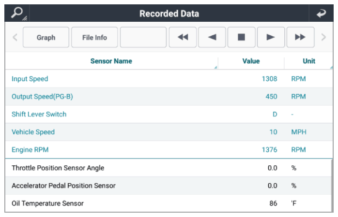338x217 pixels.
Task: Open the search magnifier icon
Action: [17, 13]
